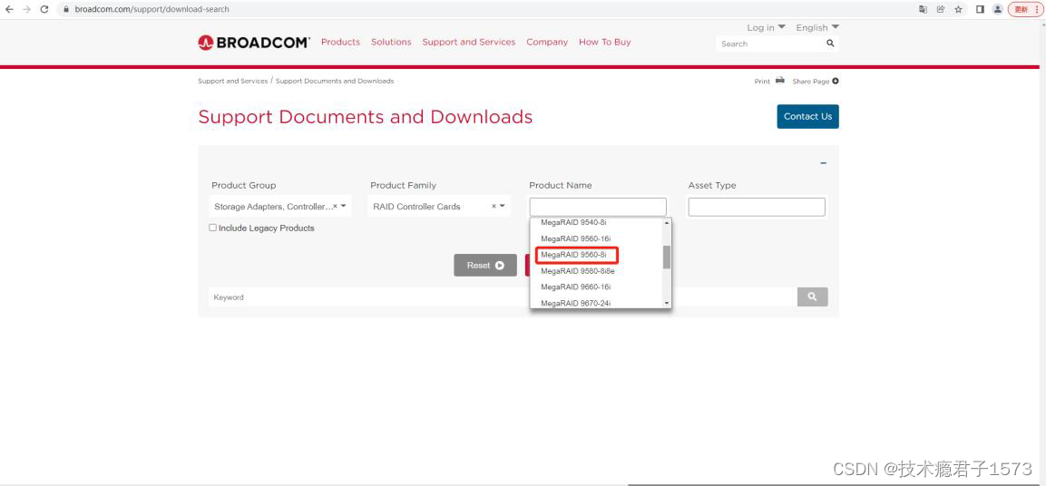
Task: Open the Products menu
Action: pyautogui.click(x=340, y=42)
